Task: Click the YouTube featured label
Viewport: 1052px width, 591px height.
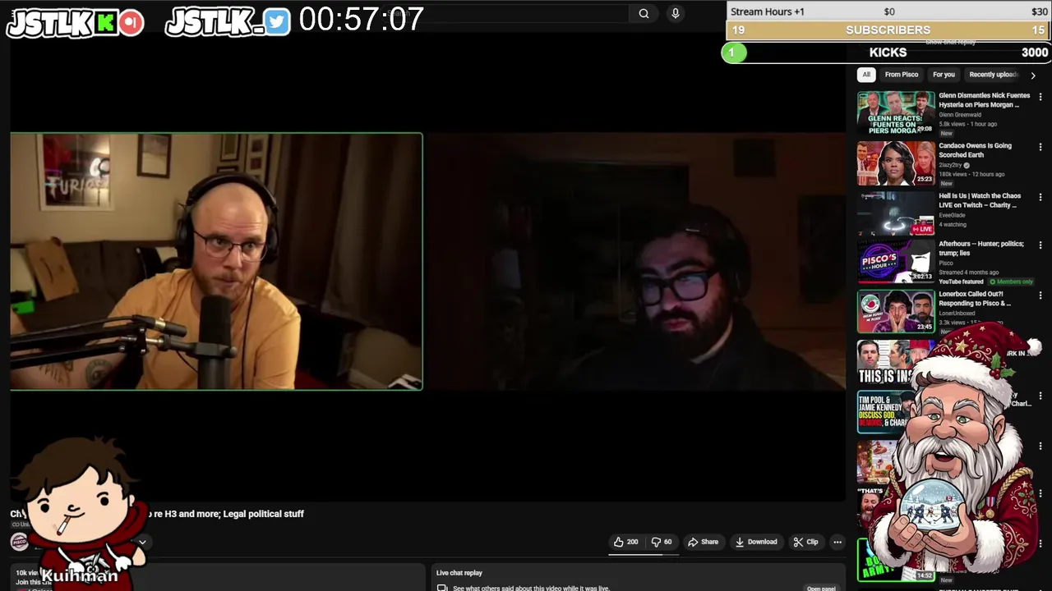Action: 961,282
